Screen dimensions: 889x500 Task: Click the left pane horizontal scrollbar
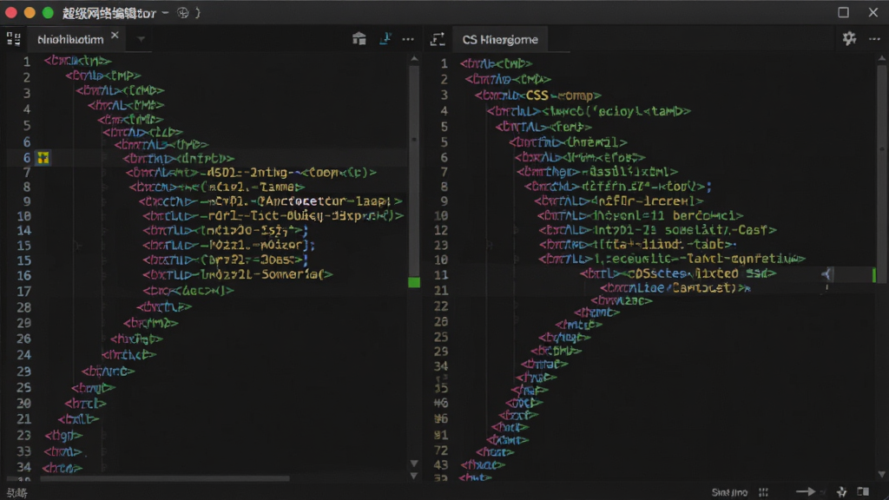click(164, 478)
